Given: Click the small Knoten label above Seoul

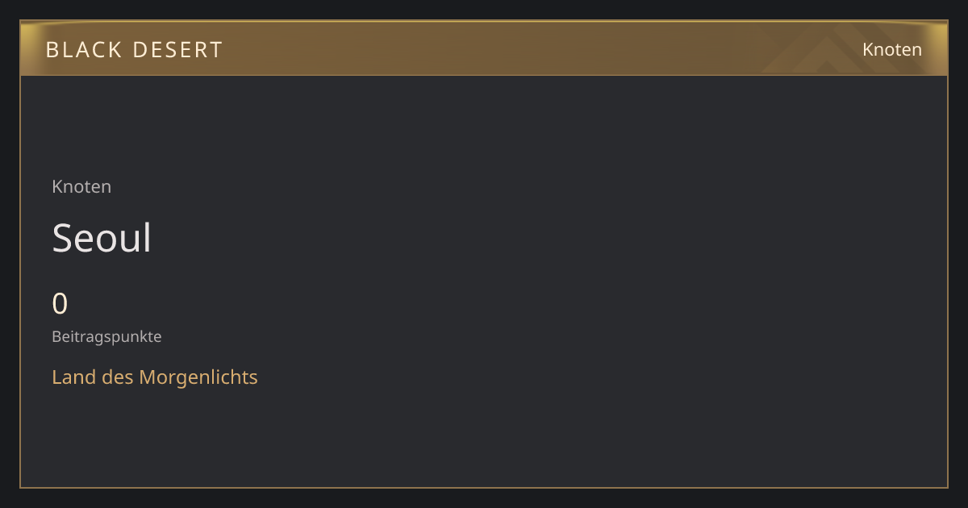Looking at the screenshot, I should [81, 186].
